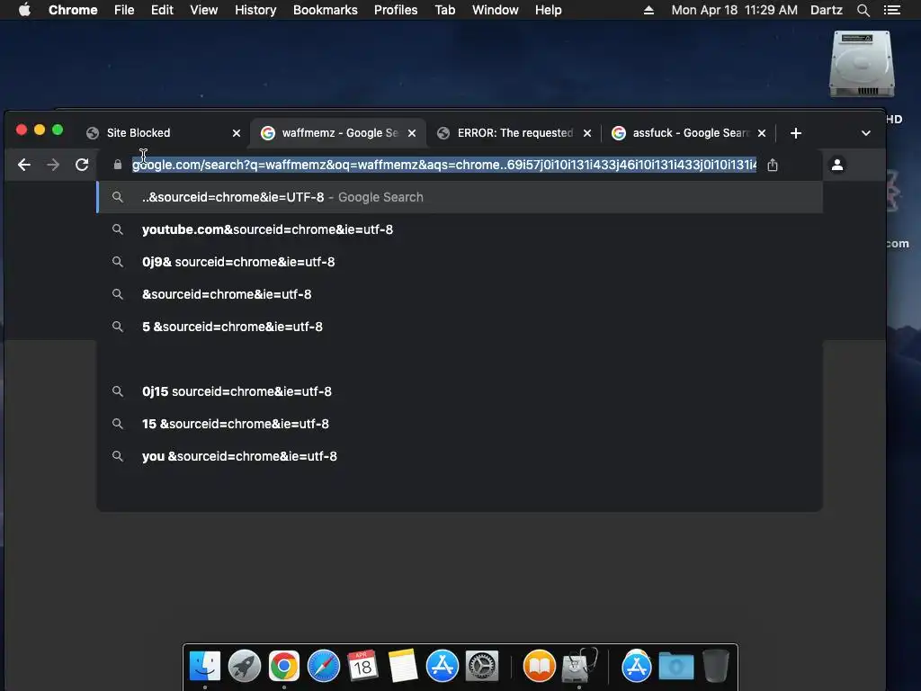Click the forward navigation arrow

click(53, 166)
